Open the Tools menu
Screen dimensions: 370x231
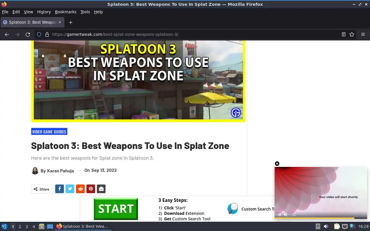tap(85, 12)
